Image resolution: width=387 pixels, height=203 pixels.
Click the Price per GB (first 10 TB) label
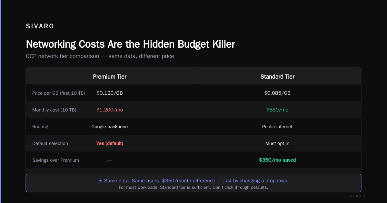tap(59, 93)
